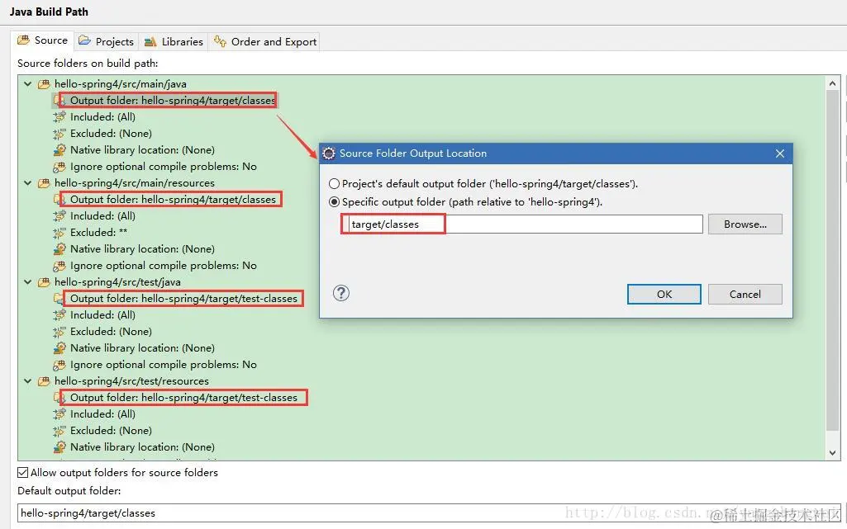This screenshot has width=847, height=529.
Task: Click the output folder icon under src/main/resources
Action: pyautogui.click(x=59, y=200)
